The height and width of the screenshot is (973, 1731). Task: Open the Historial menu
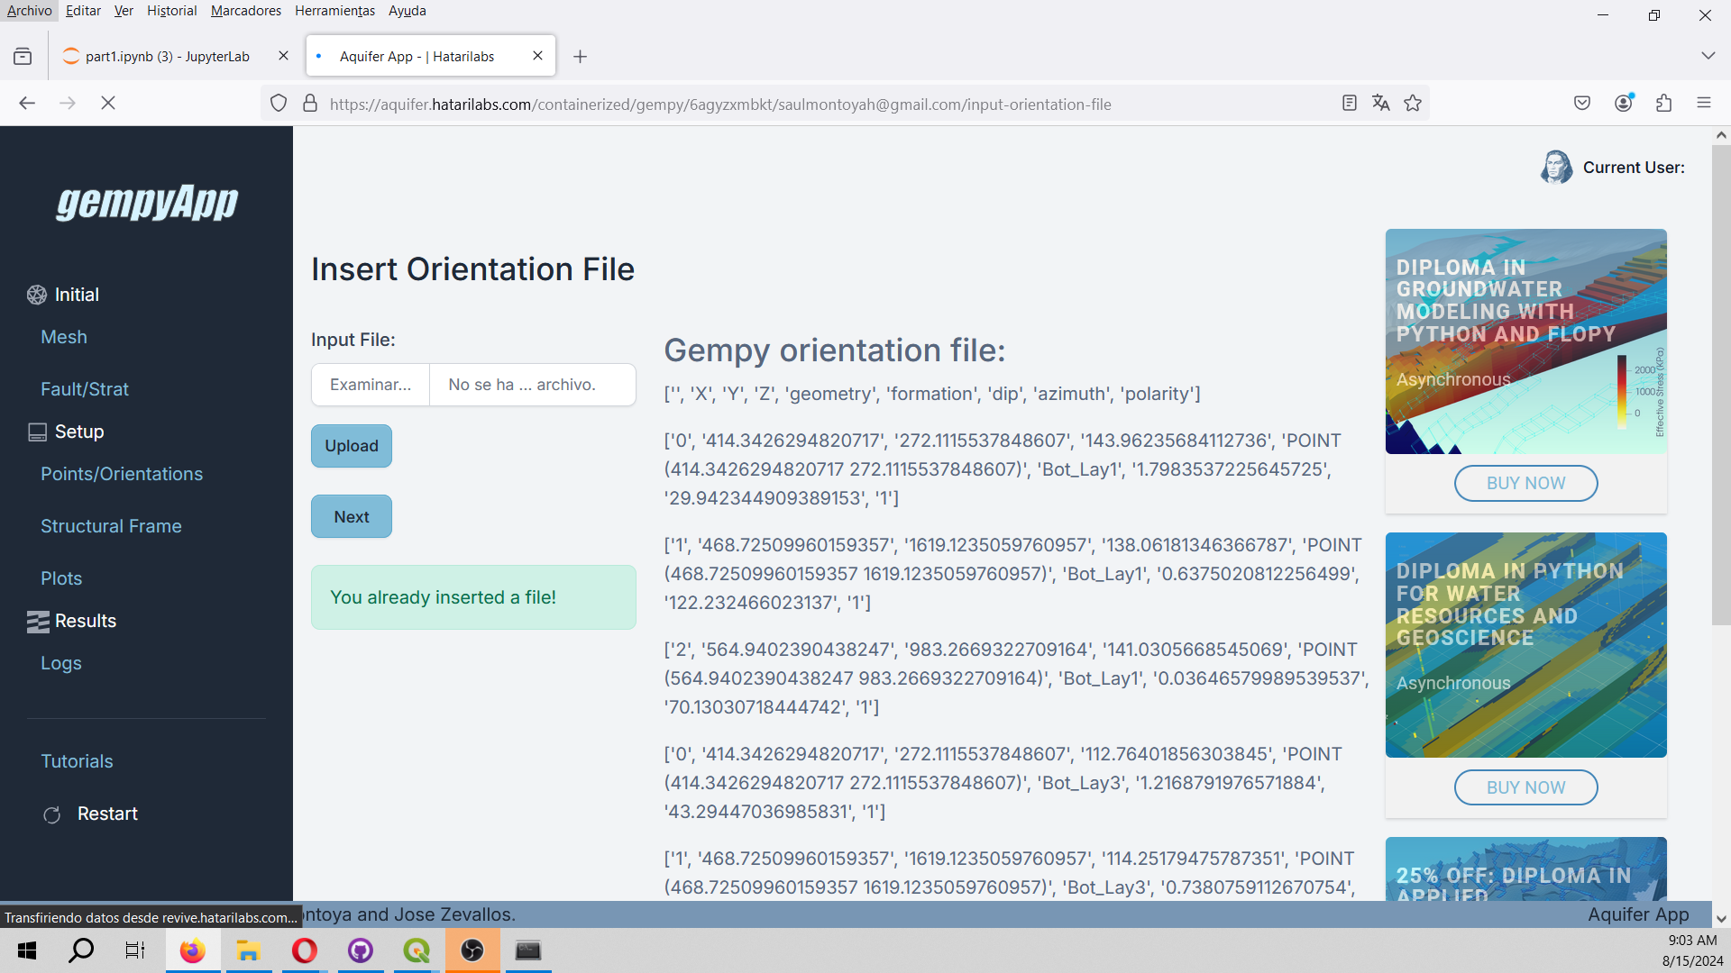tap(171, 11)
